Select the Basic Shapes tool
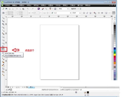 coord(3,46)
